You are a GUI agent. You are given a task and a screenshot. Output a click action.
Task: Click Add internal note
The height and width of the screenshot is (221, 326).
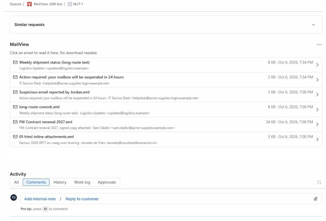click(40, 199)
